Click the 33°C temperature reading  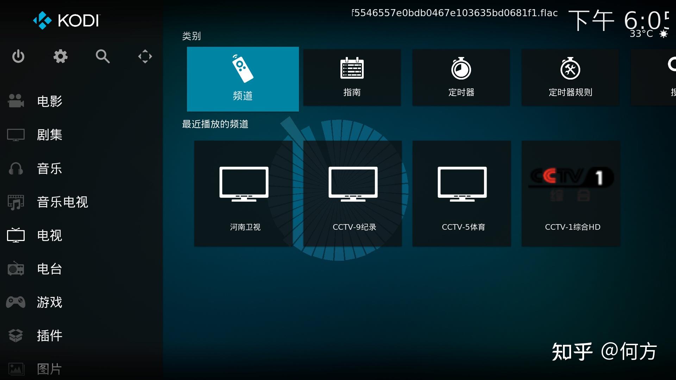(x=641, y=34)
